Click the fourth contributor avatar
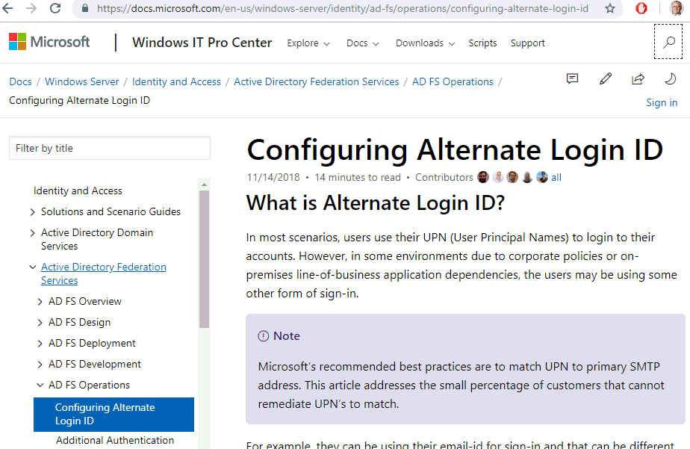This screenshot has width=690, height=449. coord(527,177)
